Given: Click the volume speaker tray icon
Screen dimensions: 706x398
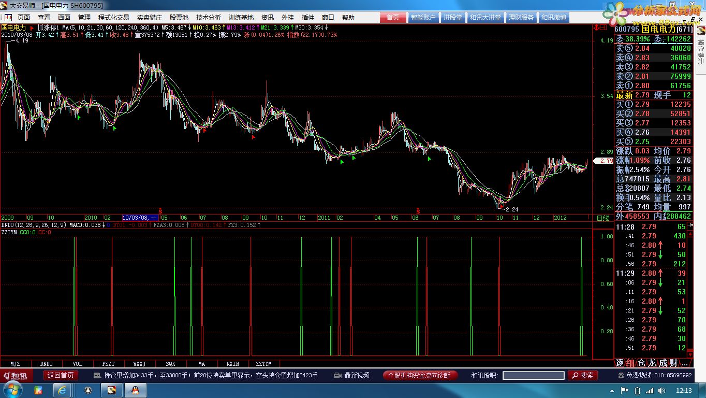Looking at the screenshot, I should click(x=661, y=391).
